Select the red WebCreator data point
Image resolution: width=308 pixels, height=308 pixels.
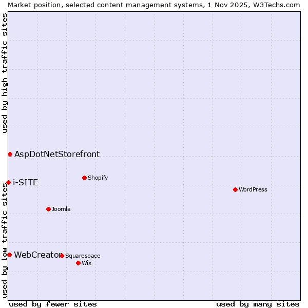pos(9,255)
